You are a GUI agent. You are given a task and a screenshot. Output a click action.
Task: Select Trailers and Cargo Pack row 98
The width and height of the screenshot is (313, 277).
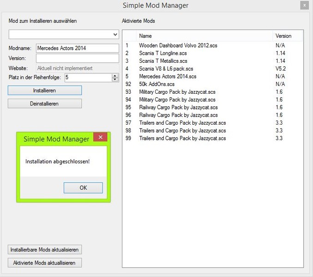213,131
